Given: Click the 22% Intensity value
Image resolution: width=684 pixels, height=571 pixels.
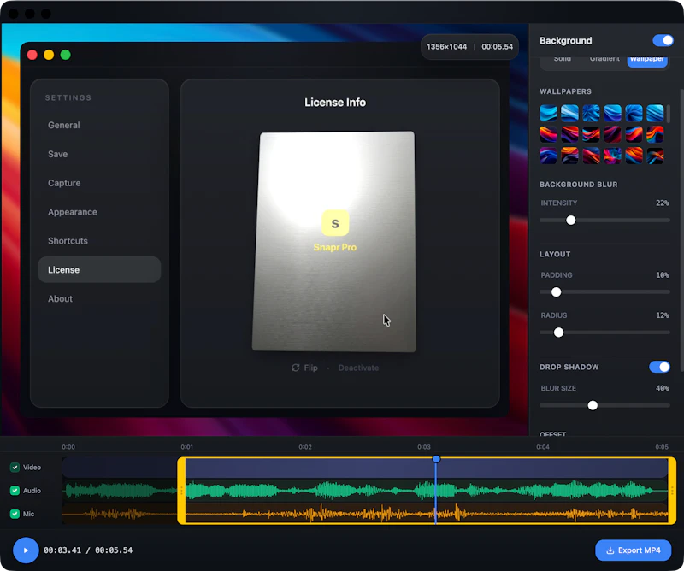Looking at the screenshot, I should pos(662,203).
